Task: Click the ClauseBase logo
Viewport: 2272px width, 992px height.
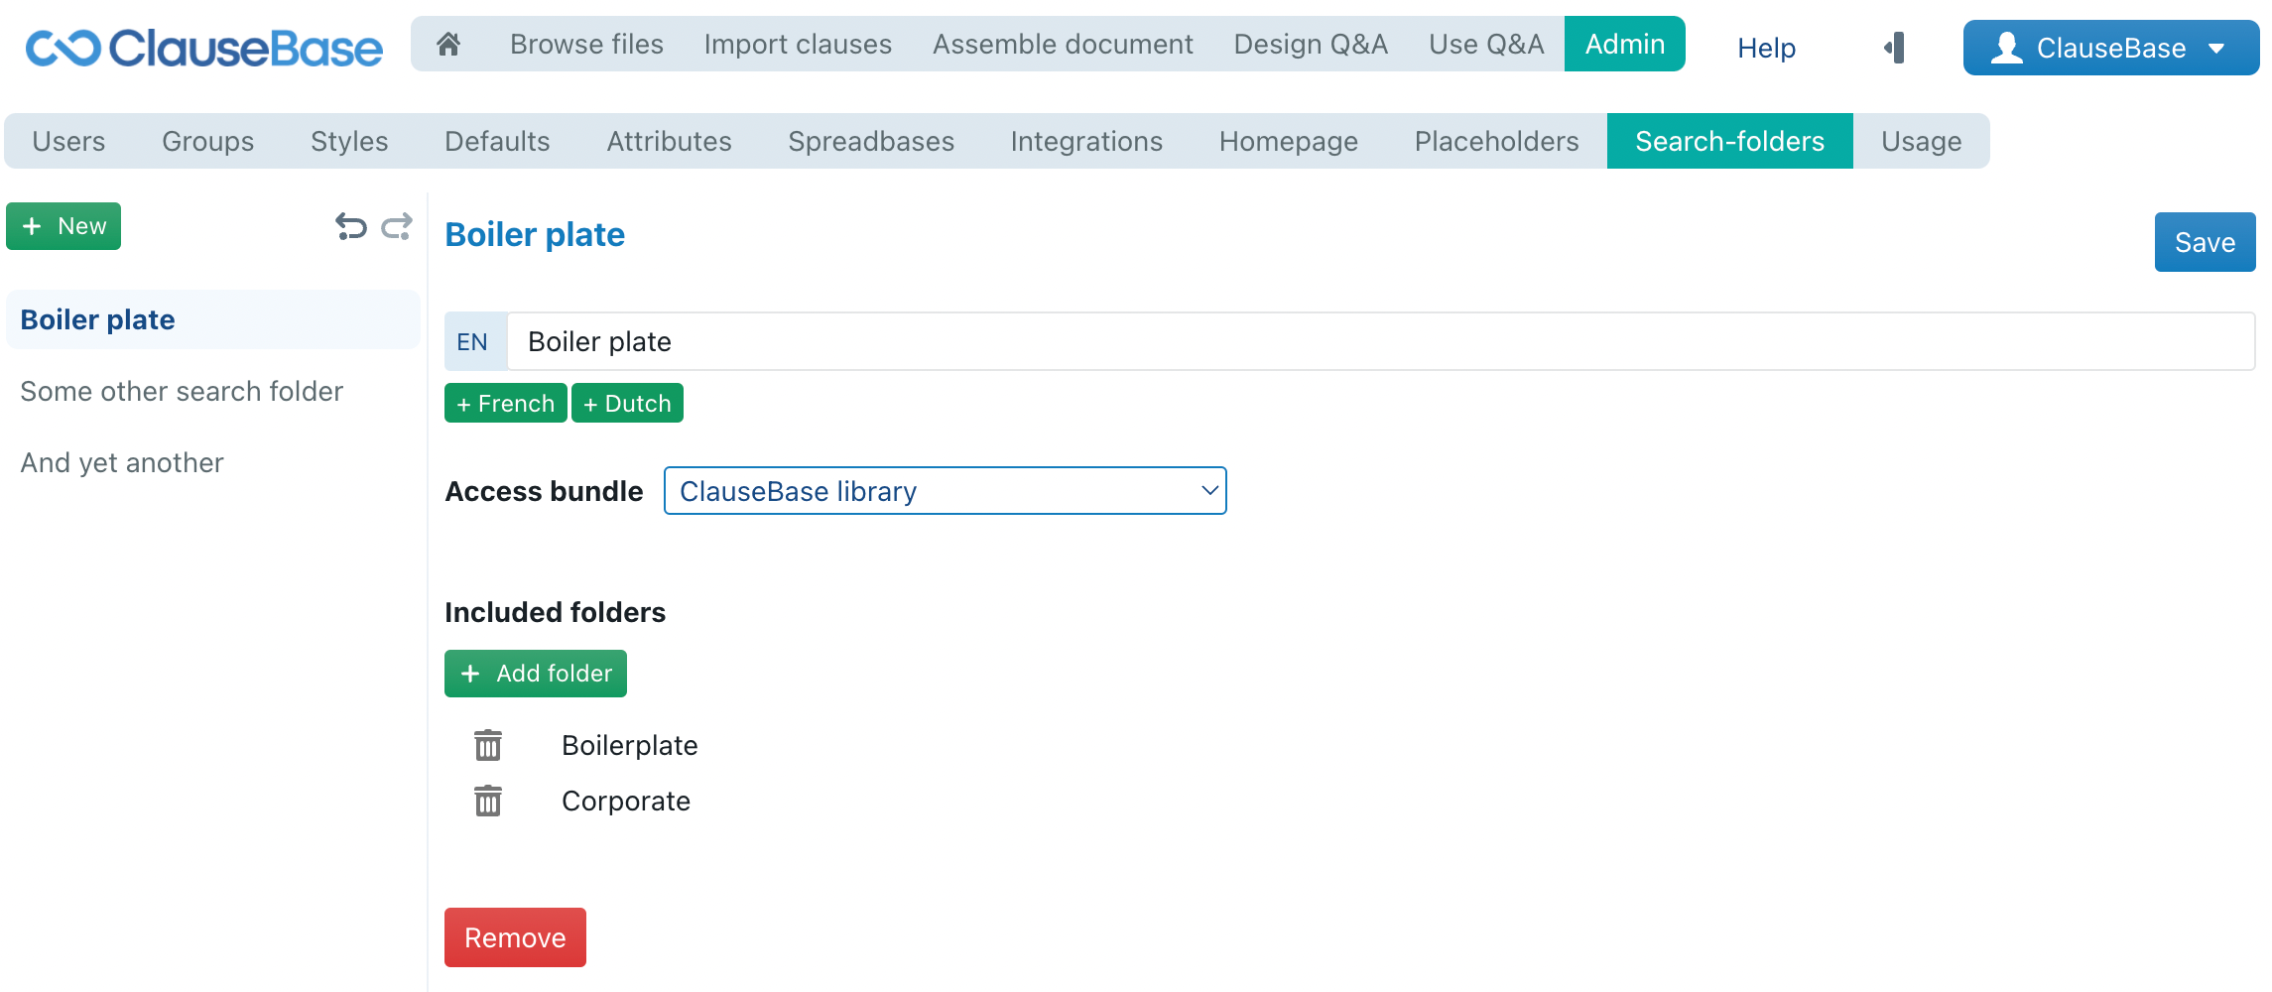Action: coord(203,48)
